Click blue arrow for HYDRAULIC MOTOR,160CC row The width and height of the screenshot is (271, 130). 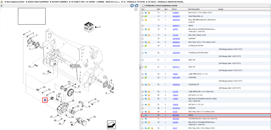click(146, 53)
